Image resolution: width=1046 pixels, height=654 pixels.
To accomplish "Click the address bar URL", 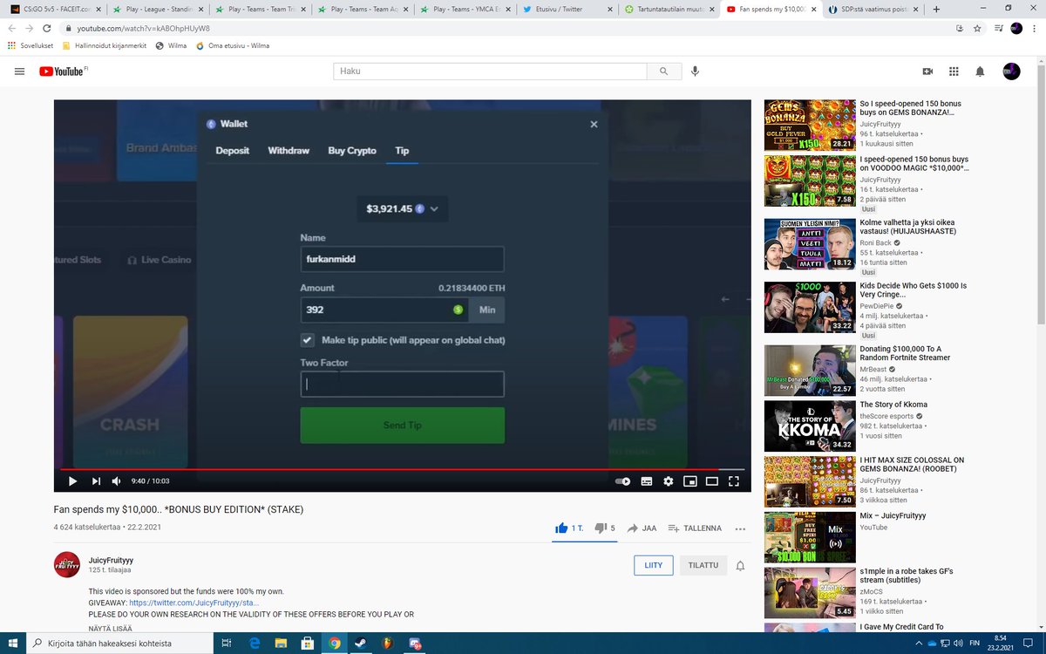I will click(x=144, y=28).
